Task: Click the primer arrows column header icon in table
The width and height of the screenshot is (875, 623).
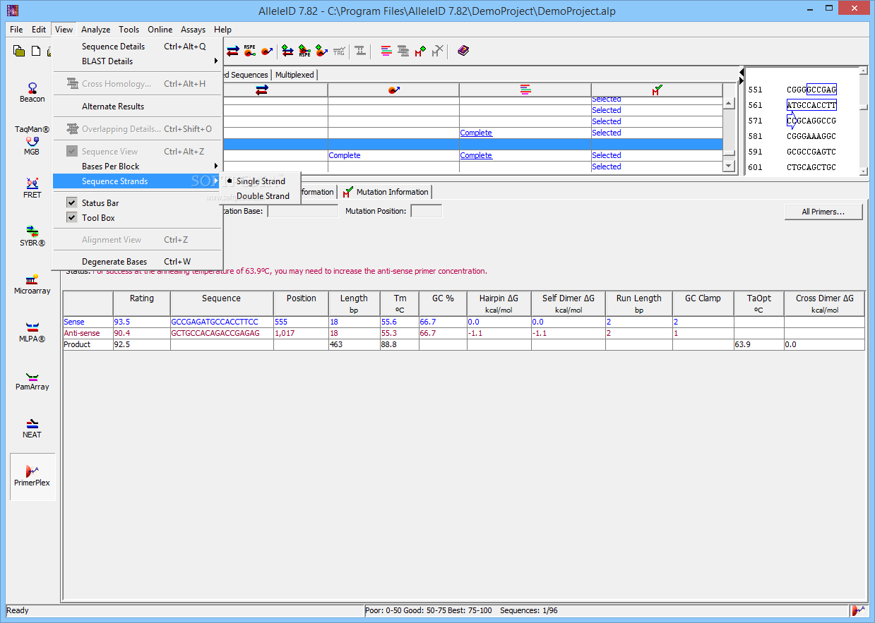Action: [262, 90]
